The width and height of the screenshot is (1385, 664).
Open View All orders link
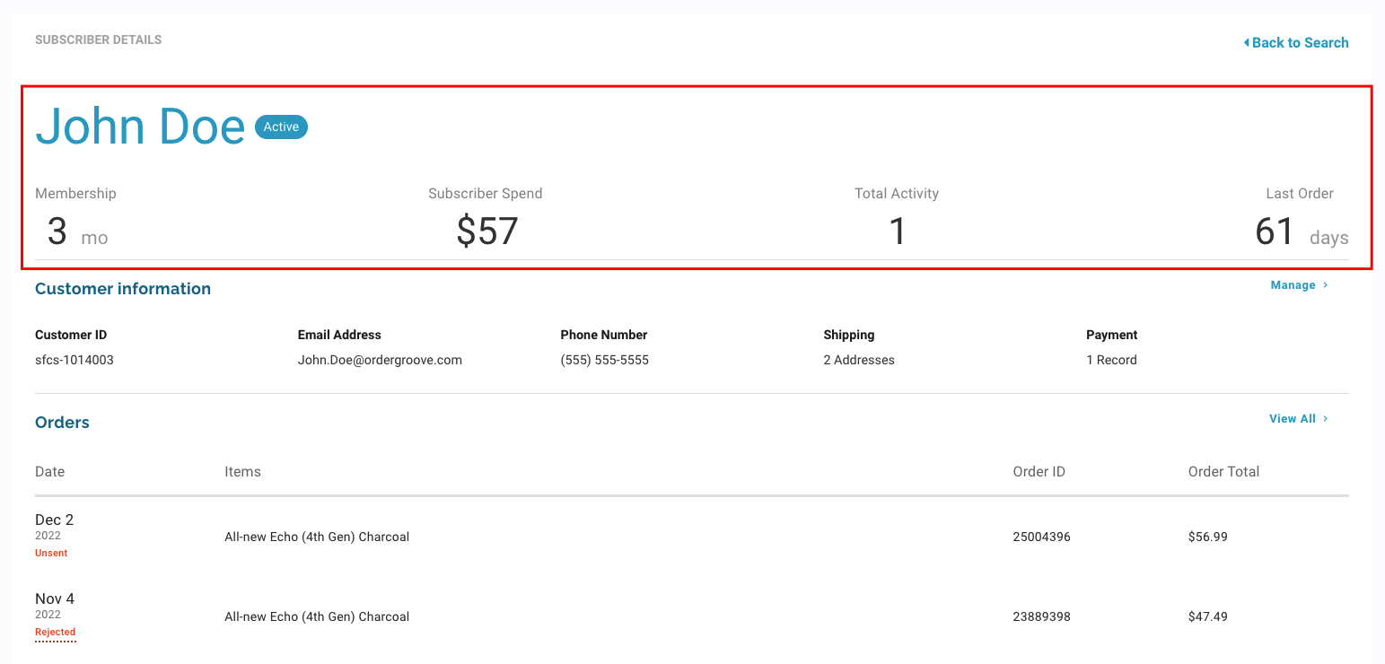pos(1298,419)
